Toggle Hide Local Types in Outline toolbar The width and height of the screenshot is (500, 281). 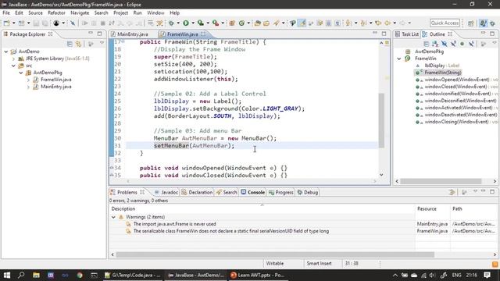pos(471,44)
